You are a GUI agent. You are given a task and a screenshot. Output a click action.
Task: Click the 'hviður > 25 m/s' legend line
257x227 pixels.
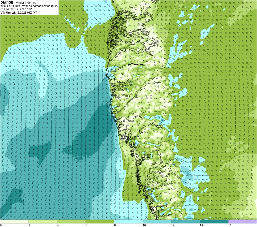coord(29,6)
